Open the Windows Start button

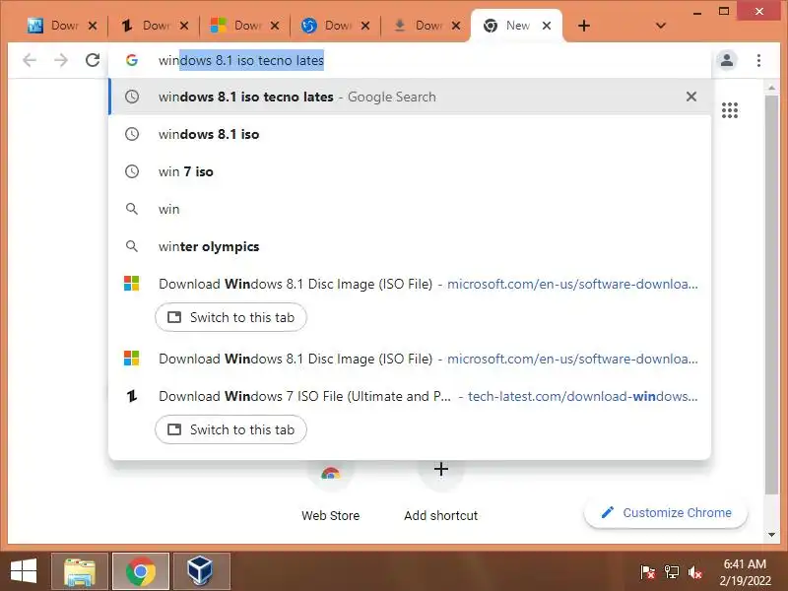24,571
